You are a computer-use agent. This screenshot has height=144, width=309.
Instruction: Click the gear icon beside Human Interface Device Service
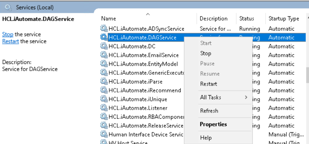[104, 134]
